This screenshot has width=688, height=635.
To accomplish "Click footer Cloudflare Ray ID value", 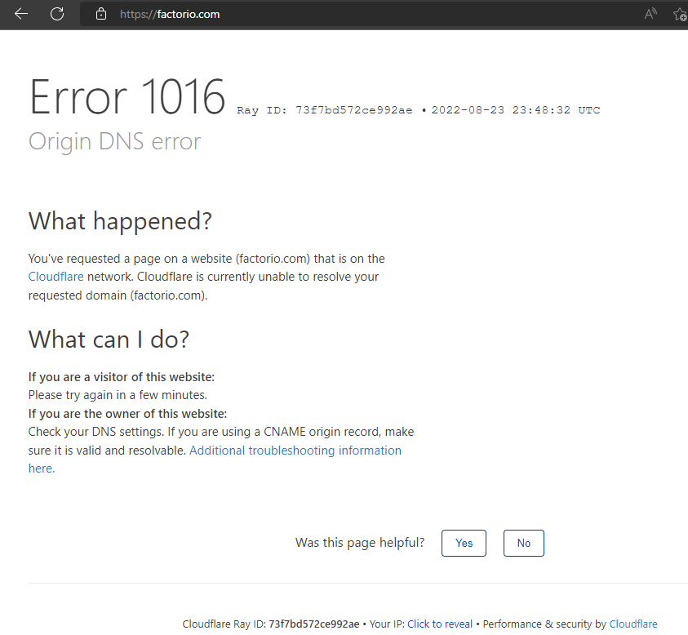I will point(313,624).
